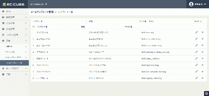Edit the Mail/contact_mail.twig template row
The image size is (209, 96).
[196, 58]
